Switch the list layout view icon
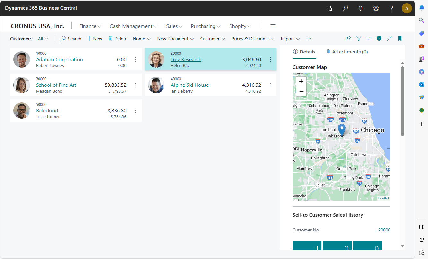Viewport: 428px width, 259px height. [x=369, y=38]
